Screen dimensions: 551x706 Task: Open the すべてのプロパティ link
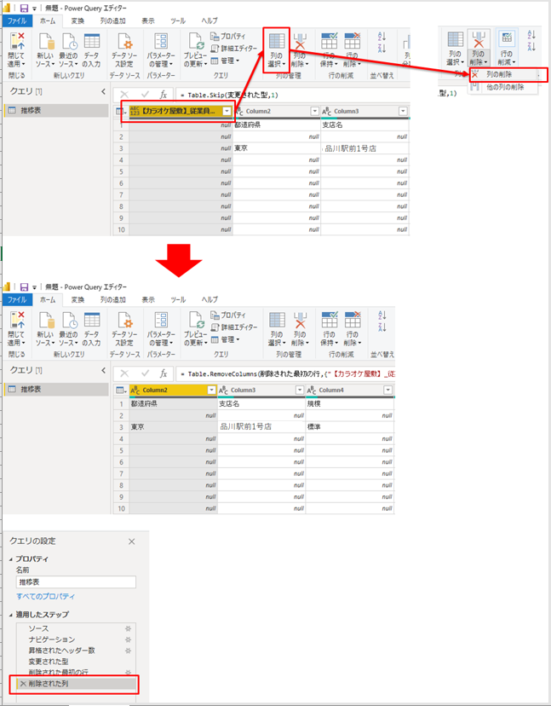[x=45, y=596]
